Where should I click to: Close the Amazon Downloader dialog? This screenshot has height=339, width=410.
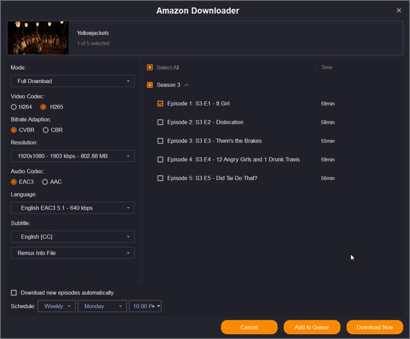click(x=399, y=10)
